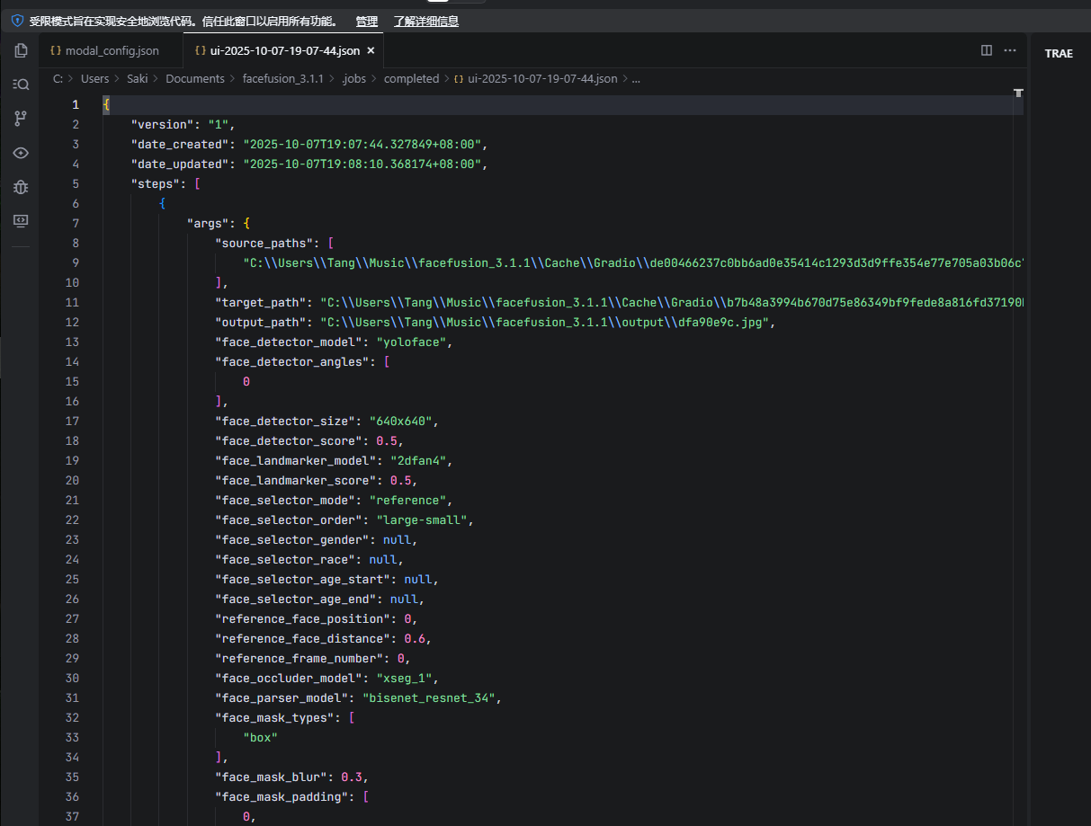Click the C: breadcrumb segment
This screenshot has width=1091, height=826.
click(58, 78)
